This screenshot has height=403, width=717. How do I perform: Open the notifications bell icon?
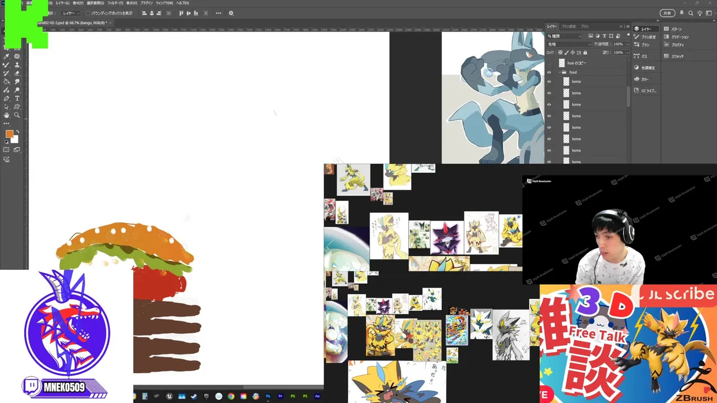[682, 12]
